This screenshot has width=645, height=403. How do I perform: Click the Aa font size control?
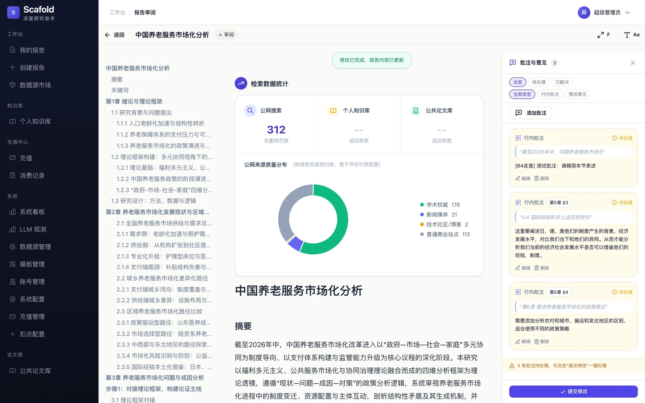click(x=632, y=35)
